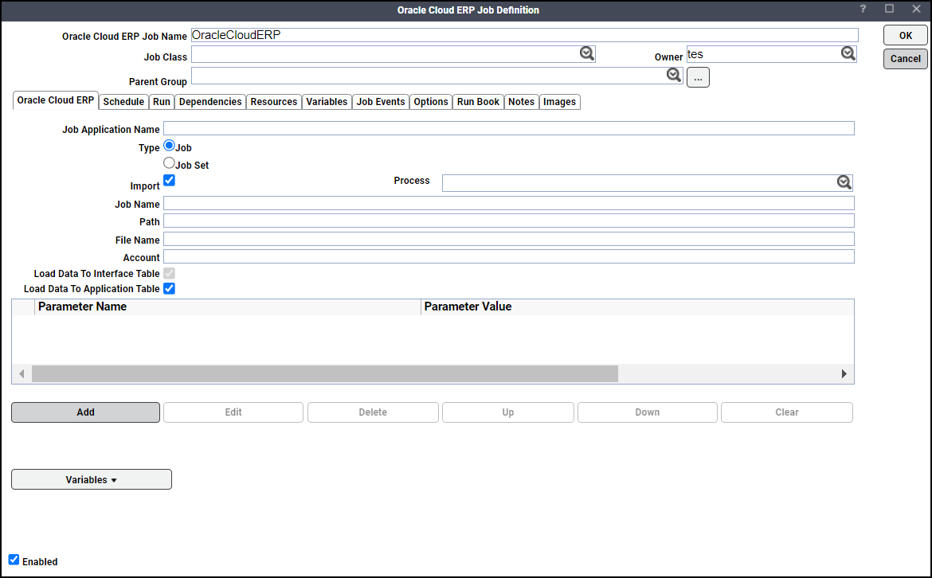Click the Delete parameter button
Image resolution: width=932 pixels, height=578 pixels.
point(373,412)
